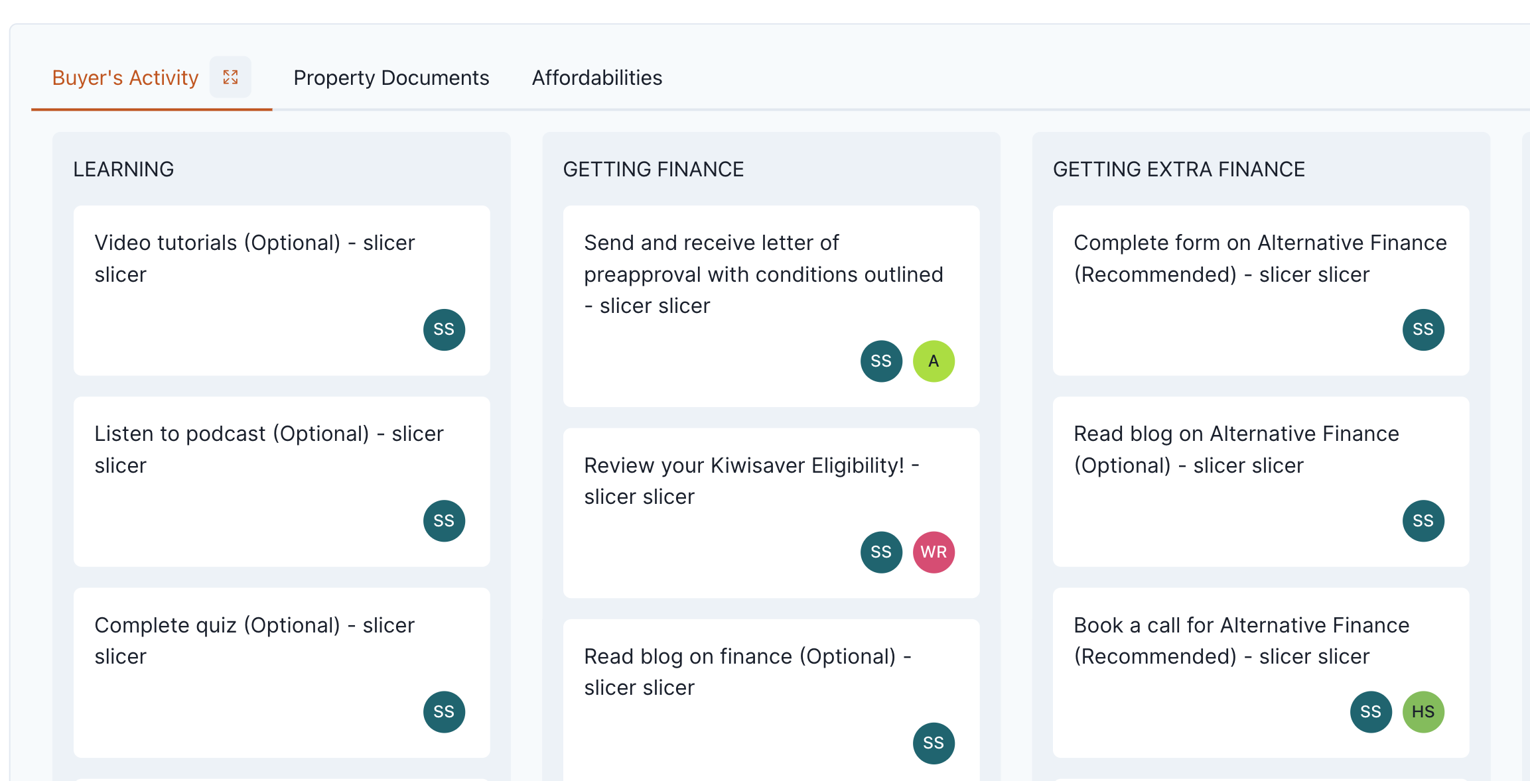Select the Buyer's Activity tab
This screenshot has height=781, width=1530.
pyautogui.click(x=125, y=78)
